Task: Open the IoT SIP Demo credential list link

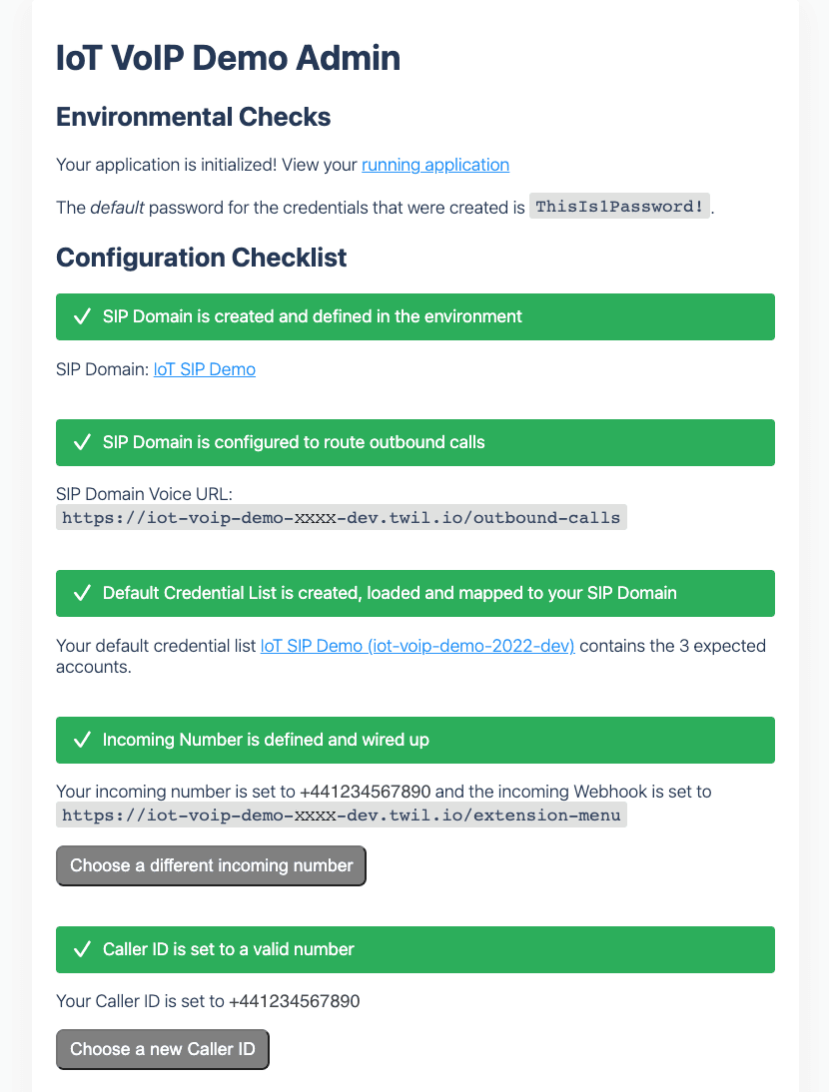Action: click(x=417, y=645)
